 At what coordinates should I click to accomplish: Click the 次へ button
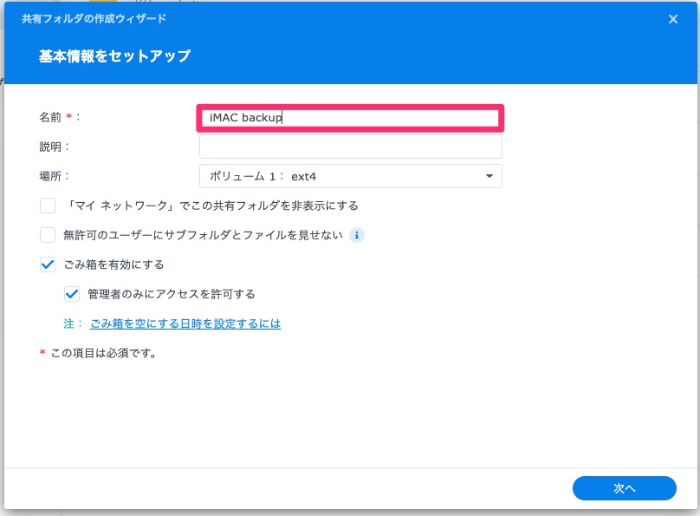click(624, 488)
